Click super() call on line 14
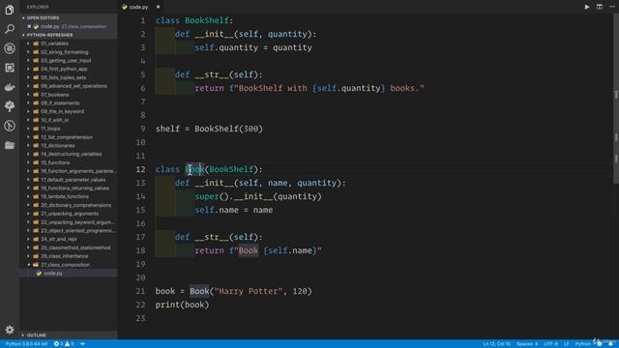619x348 pixels. point(212,196)
